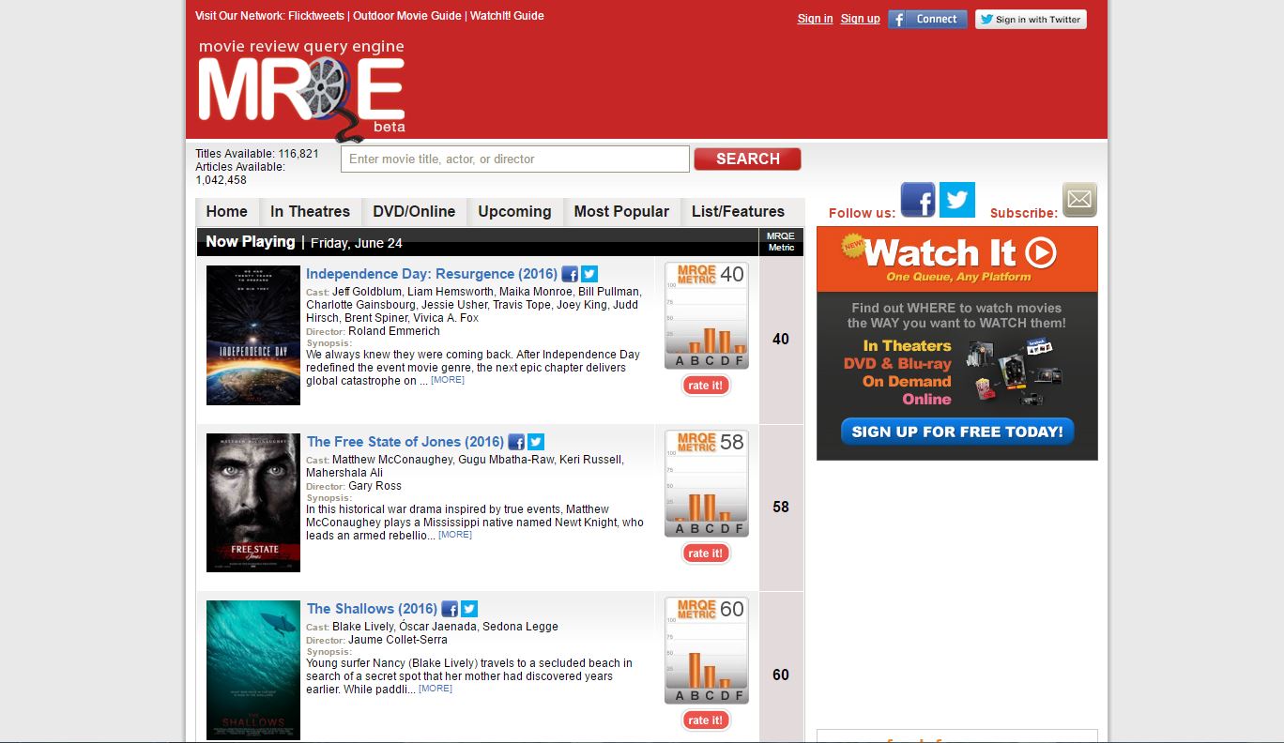
Task: Expand Independence Day synopsis with [MORE]
Action: pyautogui.click(x=448, y=380)
